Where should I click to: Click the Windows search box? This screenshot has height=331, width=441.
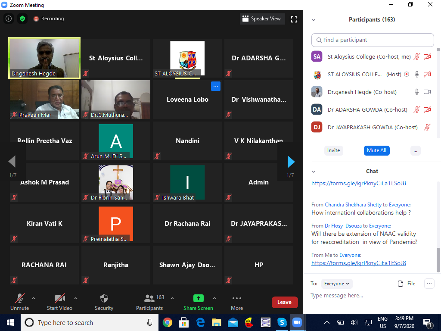pyautogui.click(x=90, y=322)
